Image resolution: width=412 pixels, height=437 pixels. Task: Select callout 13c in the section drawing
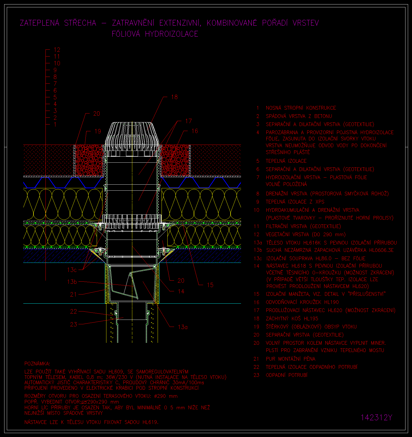click(x=72, y=270)
